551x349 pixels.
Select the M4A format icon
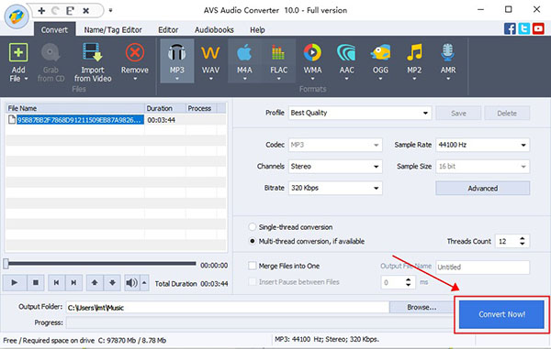coord(244,52)
